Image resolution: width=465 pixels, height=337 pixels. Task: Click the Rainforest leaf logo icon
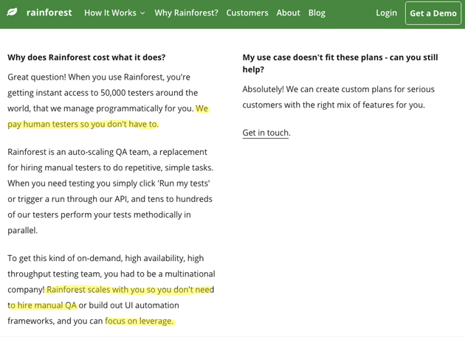[12, 13]
